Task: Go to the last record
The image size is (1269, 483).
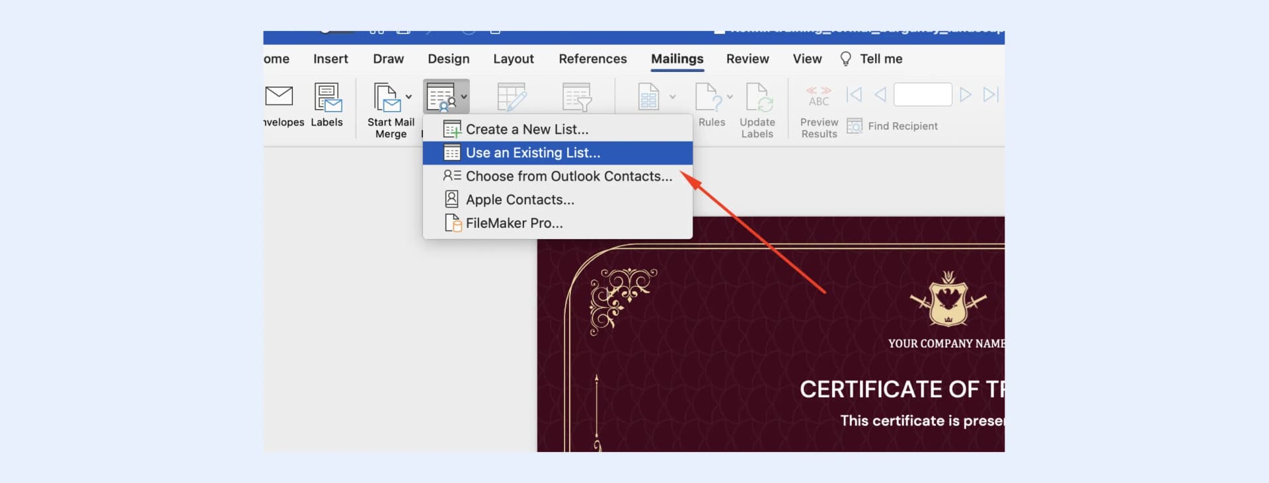Action: (x=990, y=94)
